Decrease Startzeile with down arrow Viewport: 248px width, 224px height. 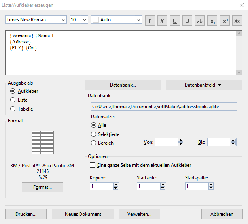[x=163, y=188]
